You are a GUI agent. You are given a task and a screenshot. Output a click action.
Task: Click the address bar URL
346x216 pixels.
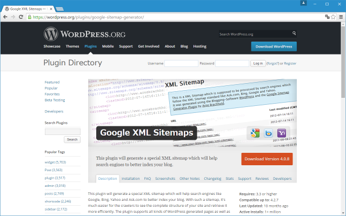88,17
